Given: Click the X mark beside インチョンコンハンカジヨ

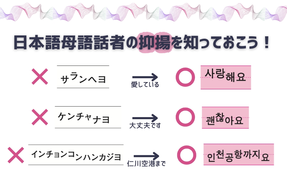Looking at the screenshot, I should click(x=16, y=155).
